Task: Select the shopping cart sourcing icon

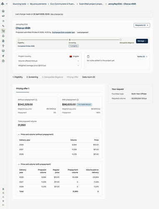Action: [x=3, y=31]
